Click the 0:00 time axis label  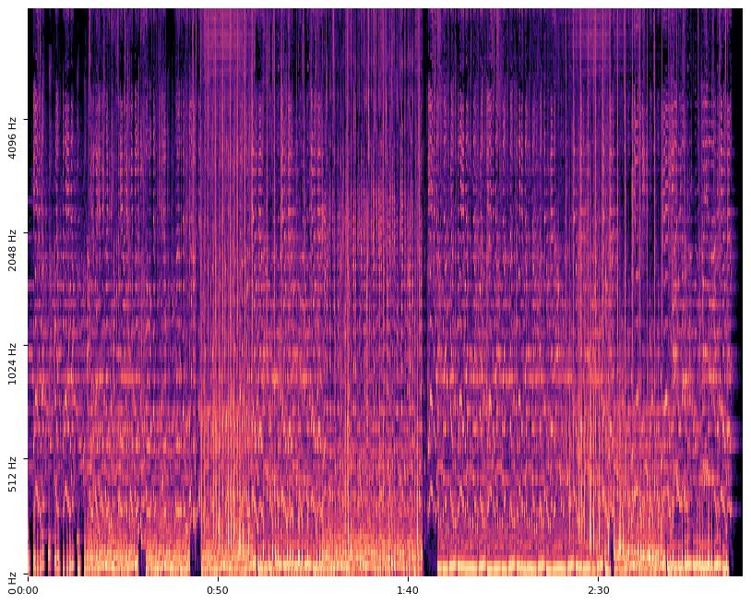(28, 590)
